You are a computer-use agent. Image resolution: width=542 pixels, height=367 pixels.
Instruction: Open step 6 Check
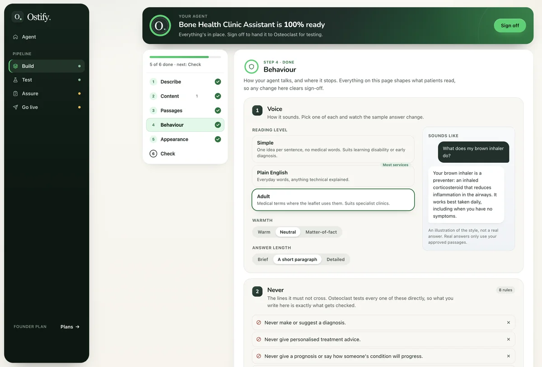(x=185, y=154)
